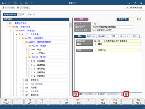Collapse the 基本科目体系 root node

coord(7,23)
